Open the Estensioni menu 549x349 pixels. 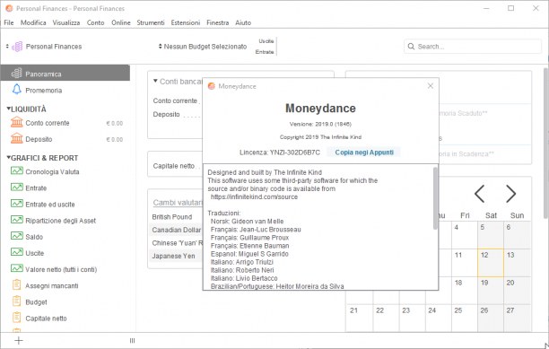(186, 22)
